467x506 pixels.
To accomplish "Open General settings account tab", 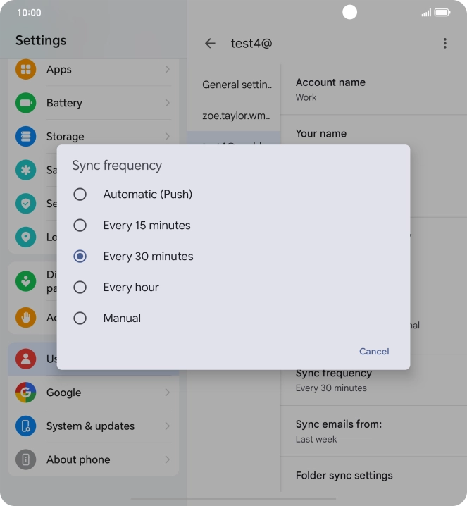I will click(x=234, y=85).
